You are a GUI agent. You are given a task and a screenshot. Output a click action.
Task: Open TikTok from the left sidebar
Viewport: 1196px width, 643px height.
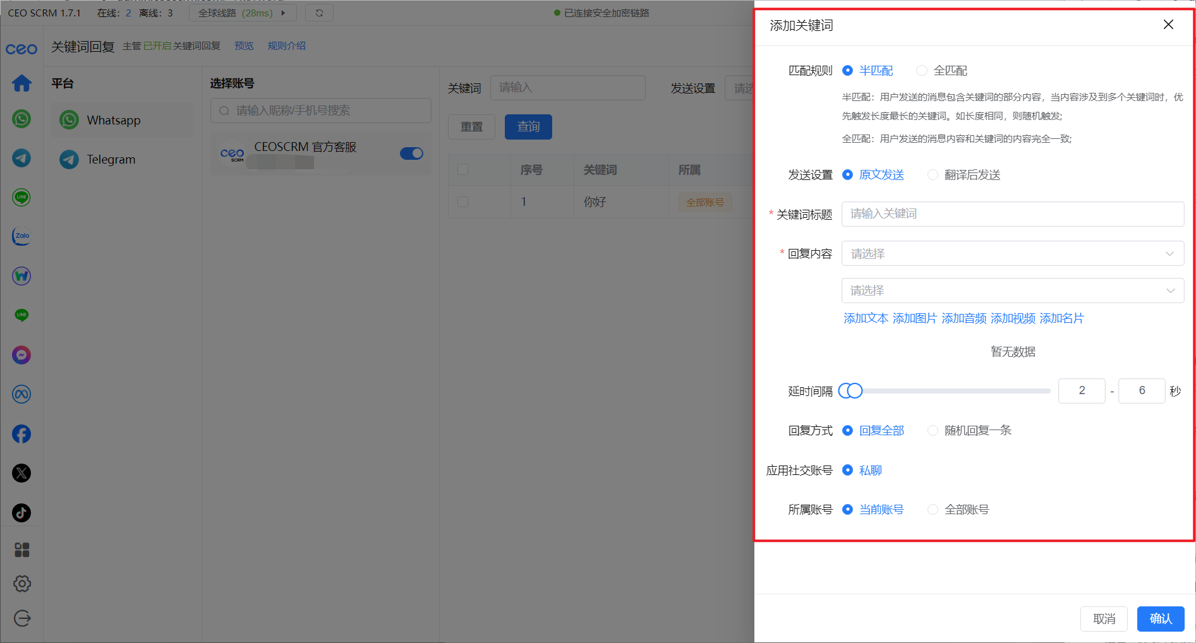coord(21,513)
